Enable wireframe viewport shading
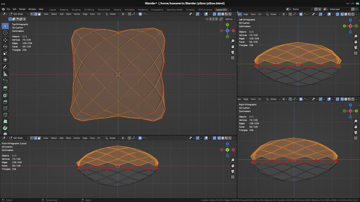Viewport: 360px width, 202px height. 219,14
